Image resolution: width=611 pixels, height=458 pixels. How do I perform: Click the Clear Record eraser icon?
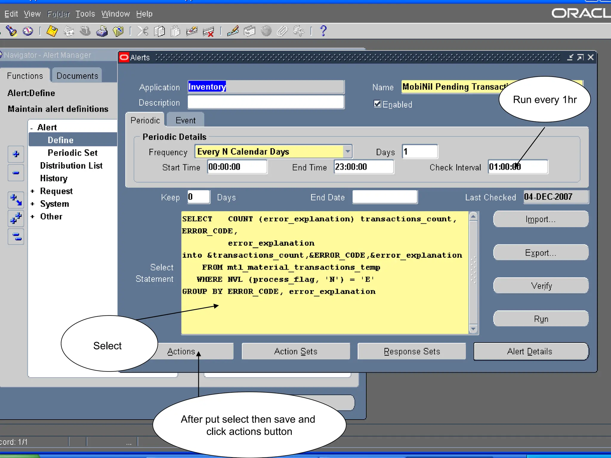point(192,31)
